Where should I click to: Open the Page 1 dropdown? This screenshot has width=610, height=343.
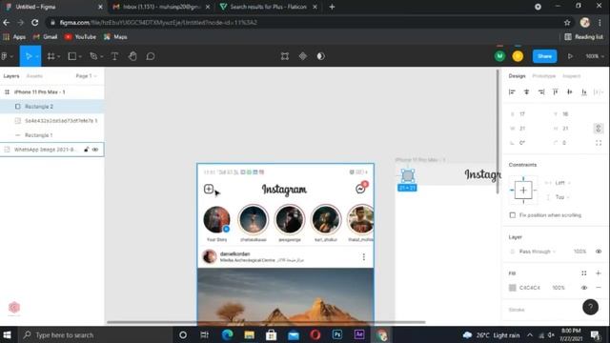tap(87, 76)
